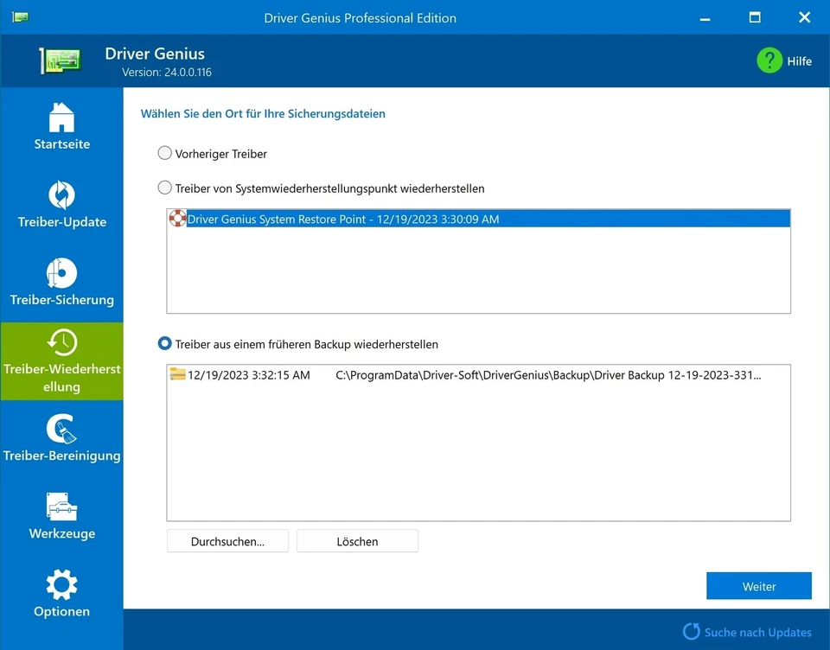Open the Startseite home icon
830x650 pixels.
tap(61, 116)
